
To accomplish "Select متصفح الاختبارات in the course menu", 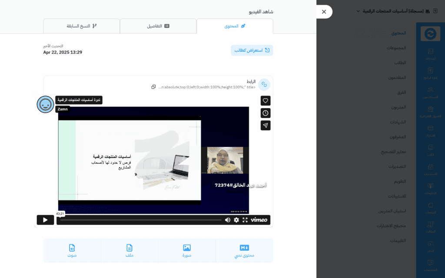I will pyautogui.click(x=391, y=226).
